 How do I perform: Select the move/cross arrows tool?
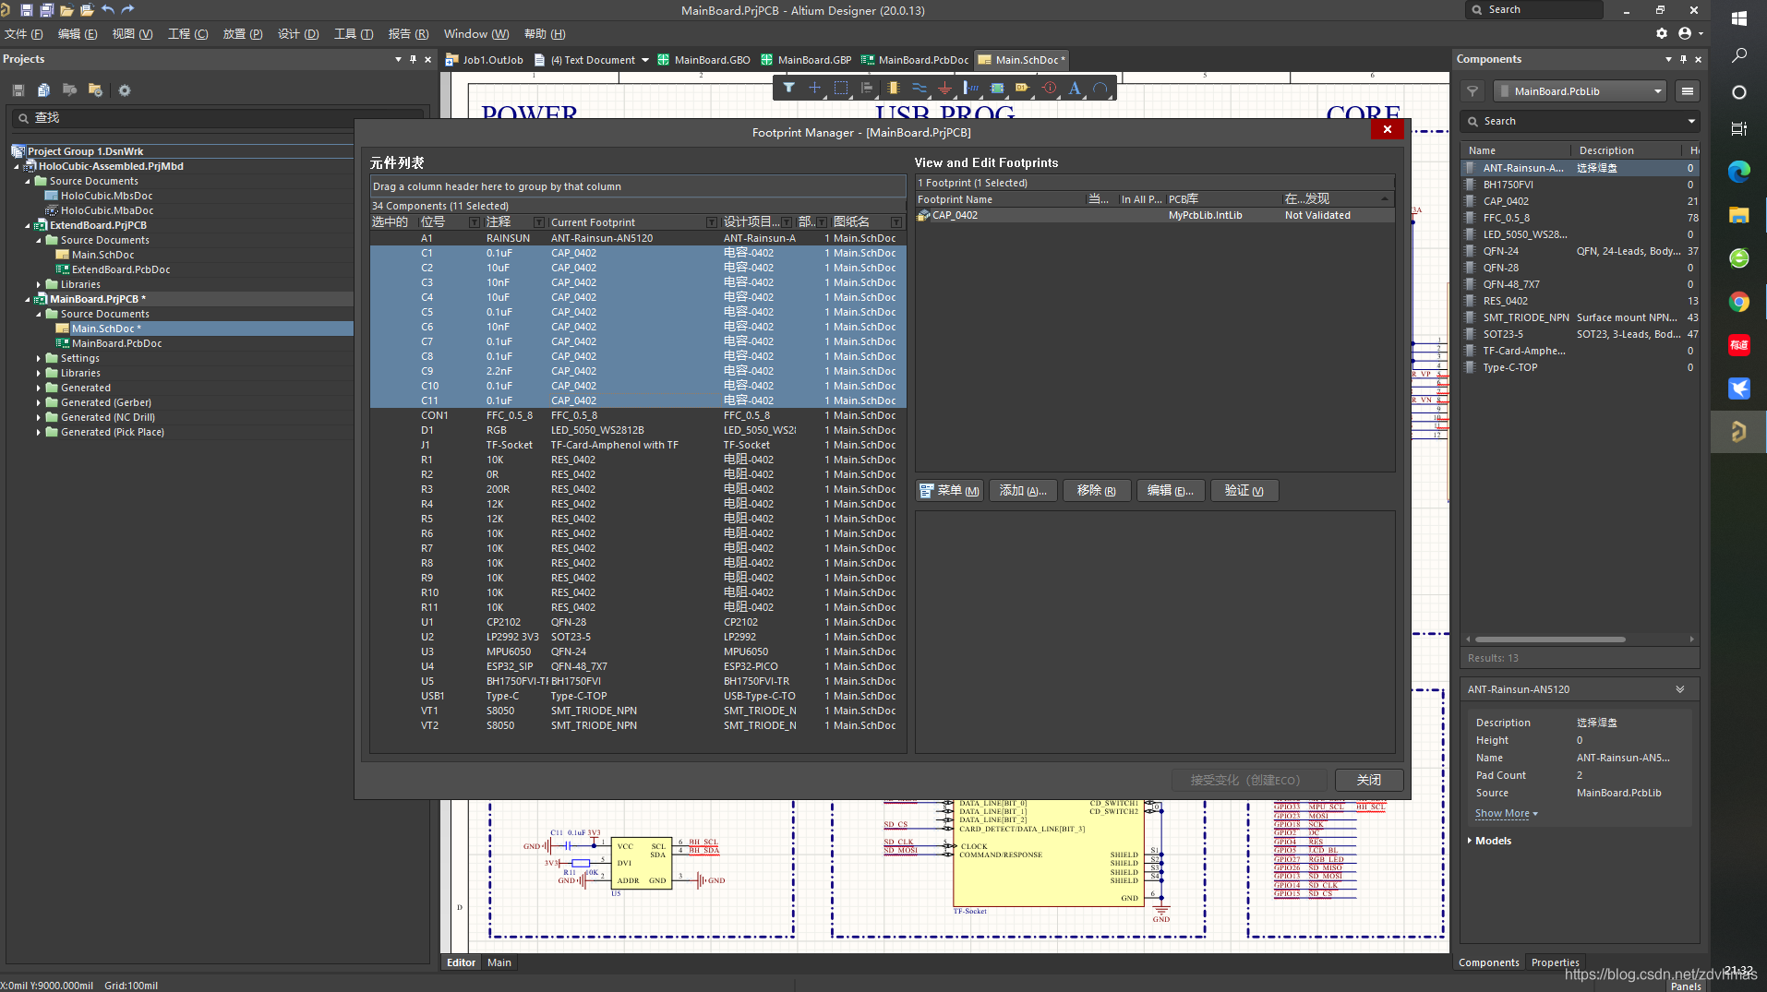814,89
